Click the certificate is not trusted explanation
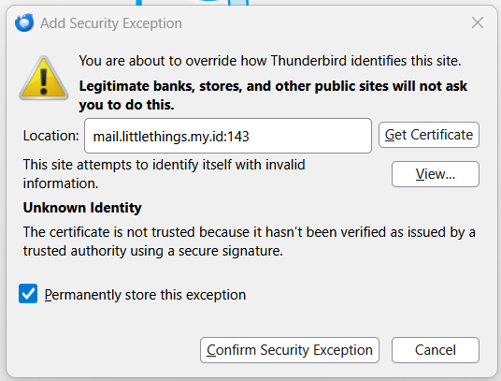Viewport: 501px width, 381px height. tap(250, 232)
